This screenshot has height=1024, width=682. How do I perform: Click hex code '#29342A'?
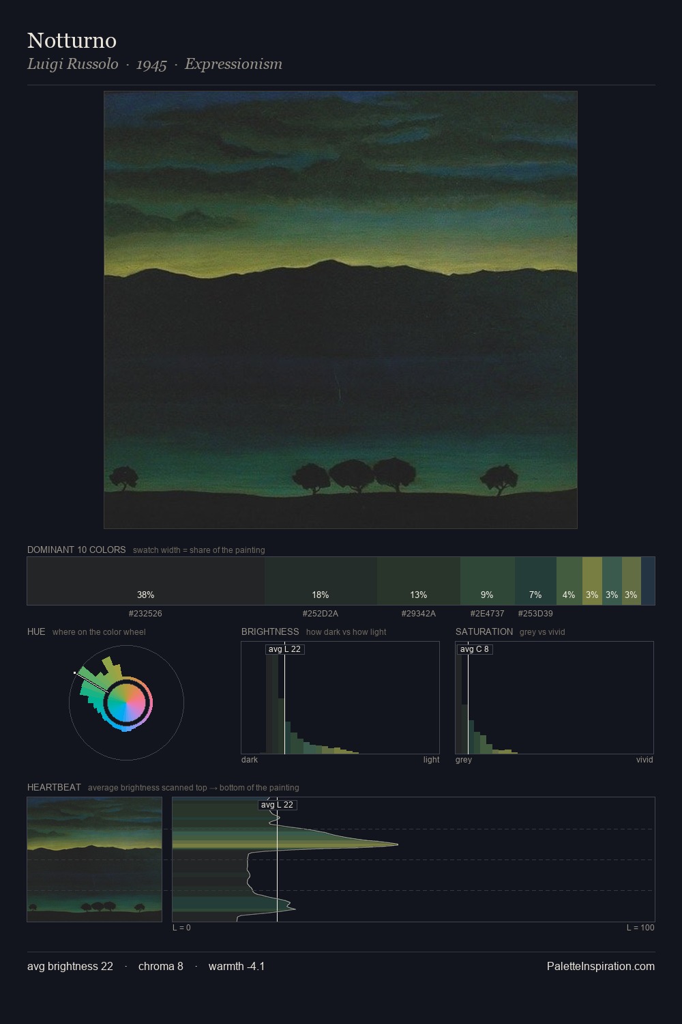pyautogui.click(x=419, y=614)
